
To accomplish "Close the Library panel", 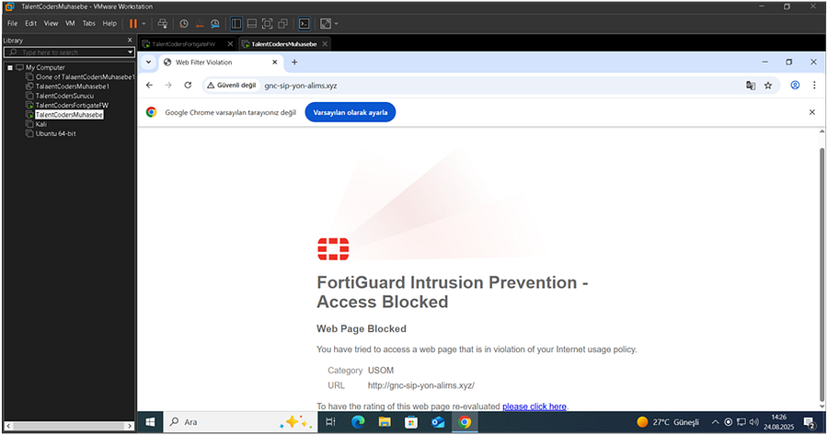I will pyautogui.click(x=130, y=40).
